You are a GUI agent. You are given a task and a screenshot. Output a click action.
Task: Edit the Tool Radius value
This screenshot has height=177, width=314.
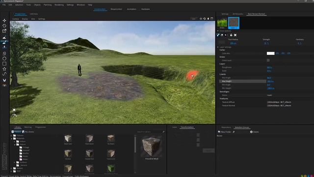pyautogui.click(x=233, y=43)
